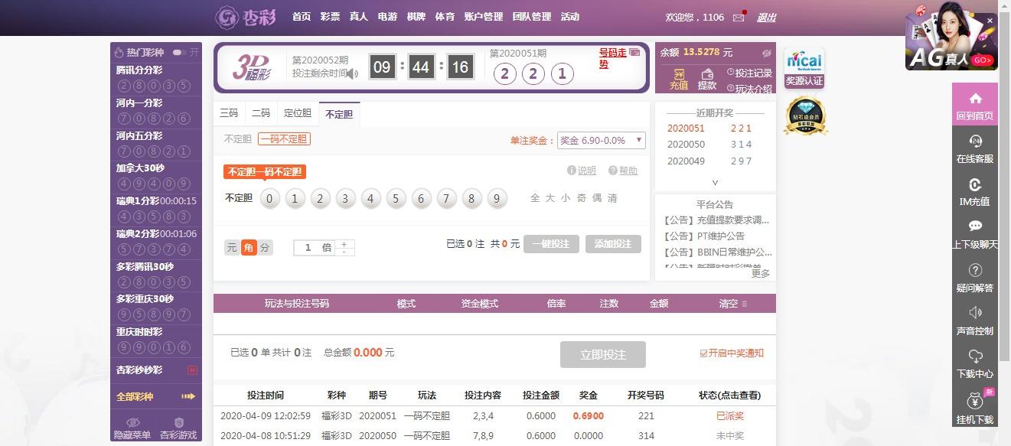
Task: Open 上下级聊天 chat icon
Action: tap(975, 226)
